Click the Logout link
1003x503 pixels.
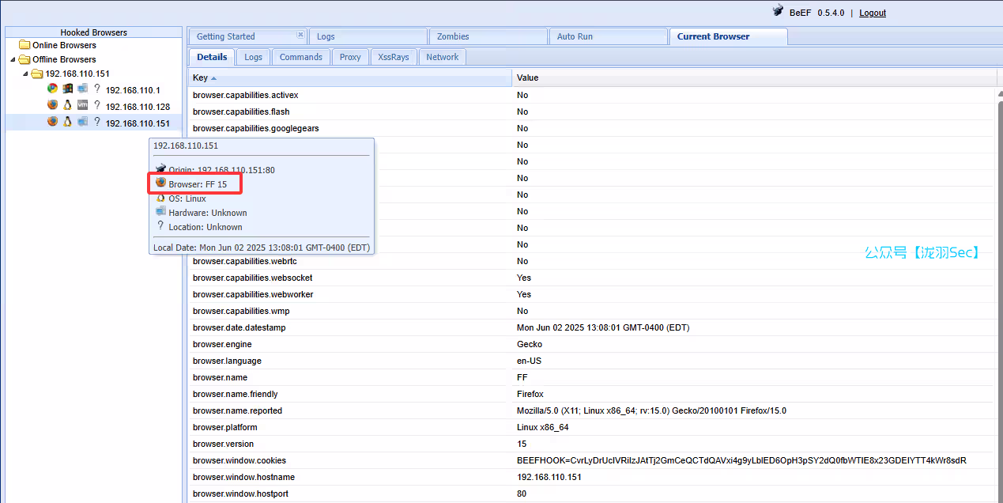tap(872, 13)
